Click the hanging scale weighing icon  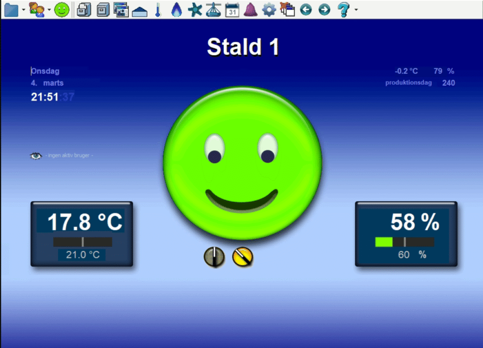point(213,9)
